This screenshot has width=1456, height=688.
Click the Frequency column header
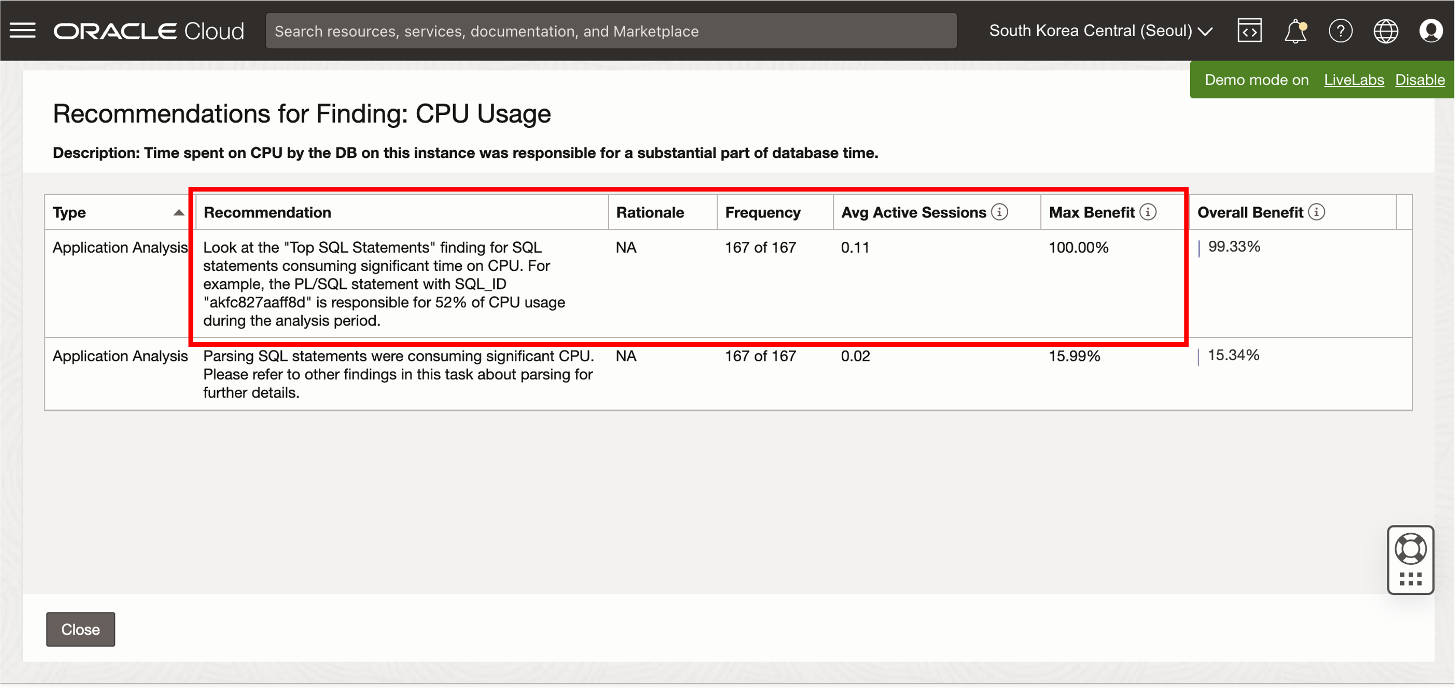(762, 212)
